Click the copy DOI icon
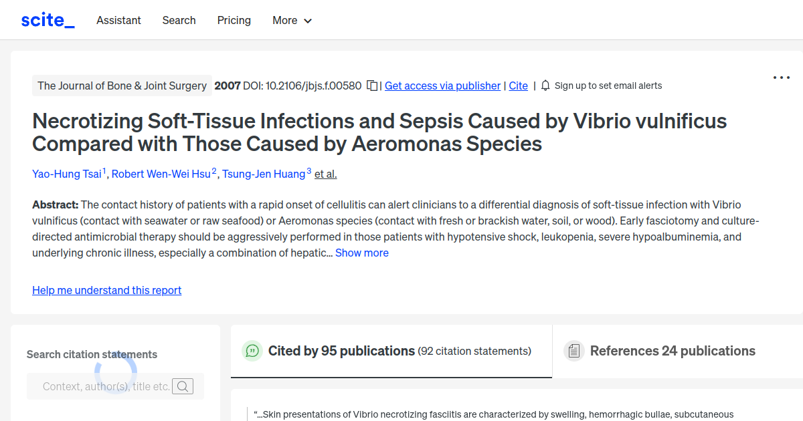The image size is (803, 421). pos(372,86)
